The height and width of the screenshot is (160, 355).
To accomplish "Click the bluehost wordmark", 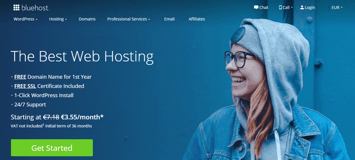I will click(x=35, y=7).
